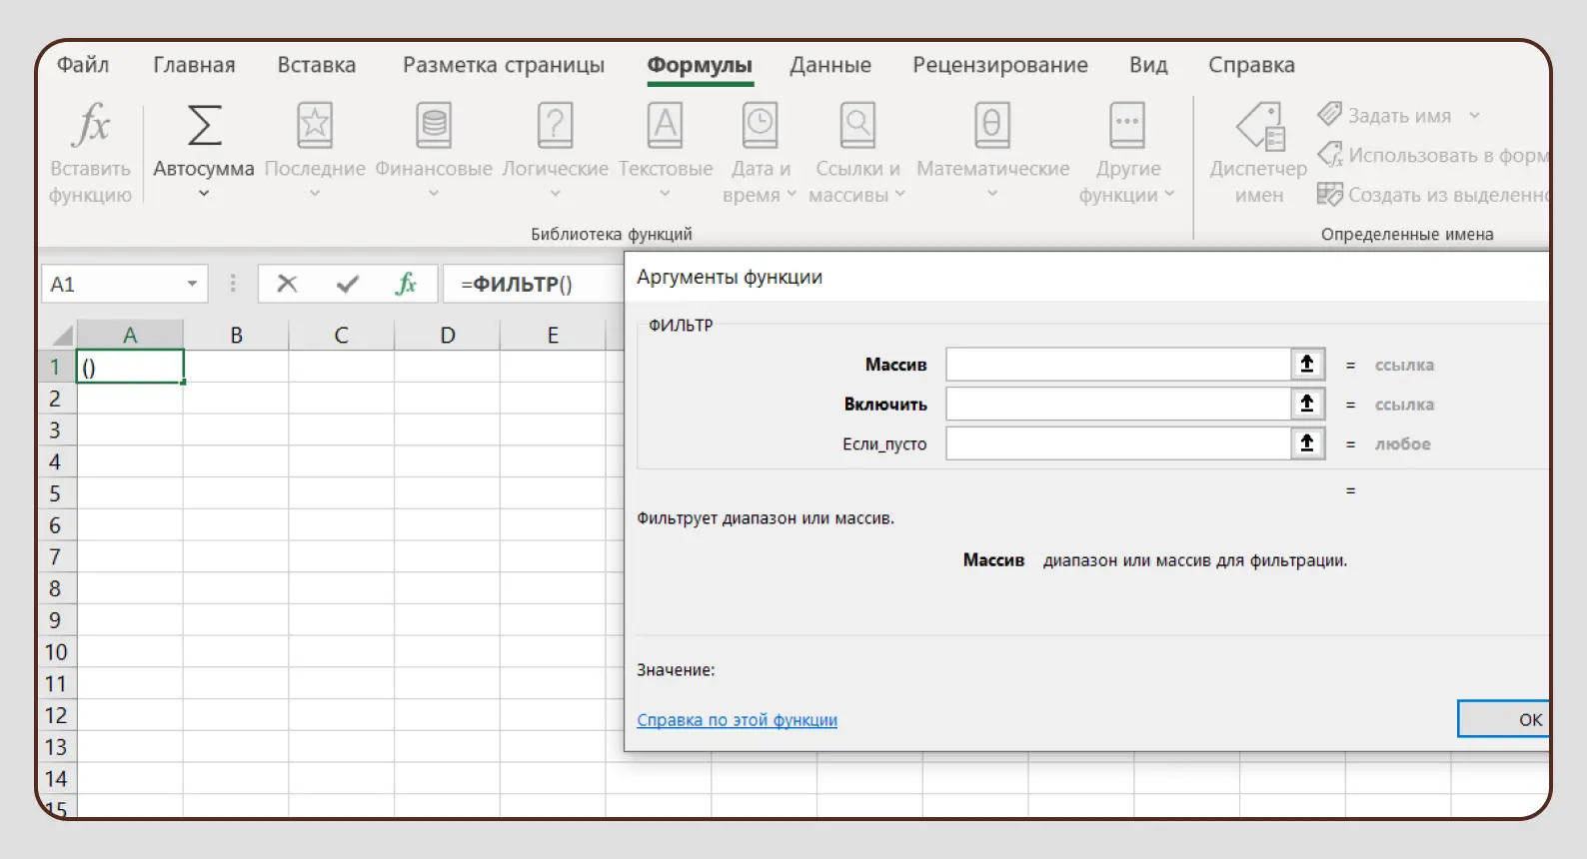Select row 10 header

pyautogui.click(x=56, y=652)
